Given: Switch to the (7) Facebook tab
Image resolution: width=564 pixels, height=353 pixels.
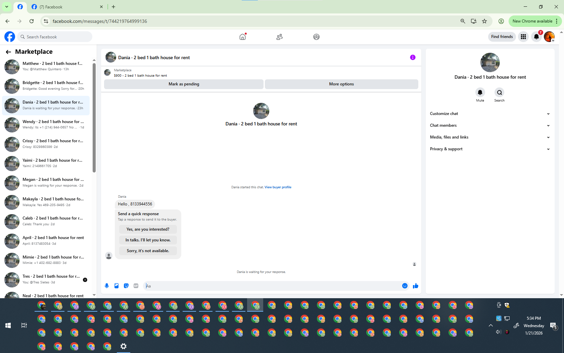Looking at the screenshot, I should [x=67, y=7].
